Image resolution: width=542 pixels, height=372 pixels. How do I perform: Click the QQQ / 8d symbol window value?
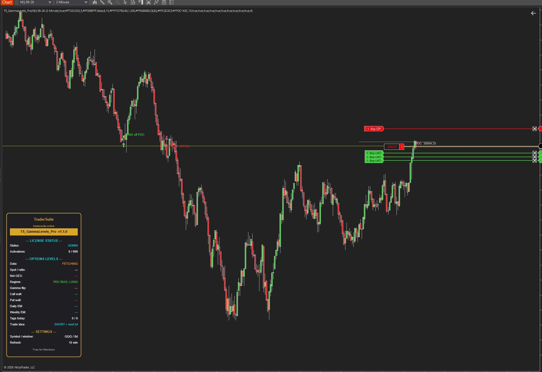click(71, 336)
